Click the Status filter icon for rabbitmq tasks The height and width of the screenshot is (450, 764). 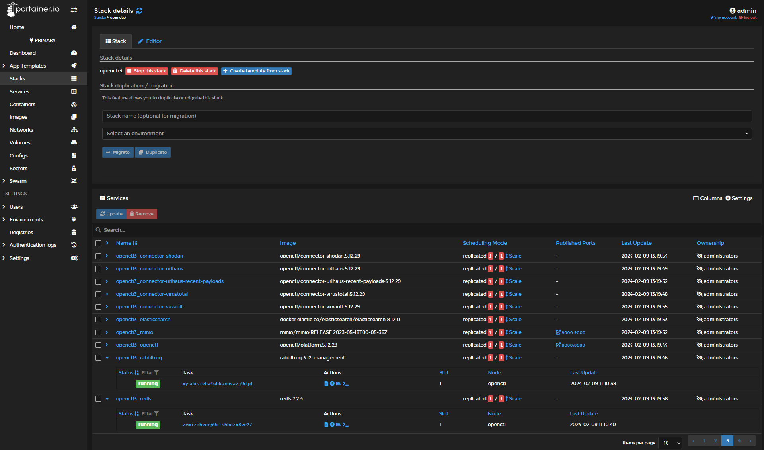[x=156, y=373]
